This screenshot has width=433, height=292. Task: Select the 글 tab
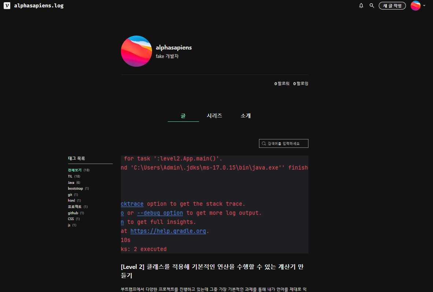pos(183,116)
